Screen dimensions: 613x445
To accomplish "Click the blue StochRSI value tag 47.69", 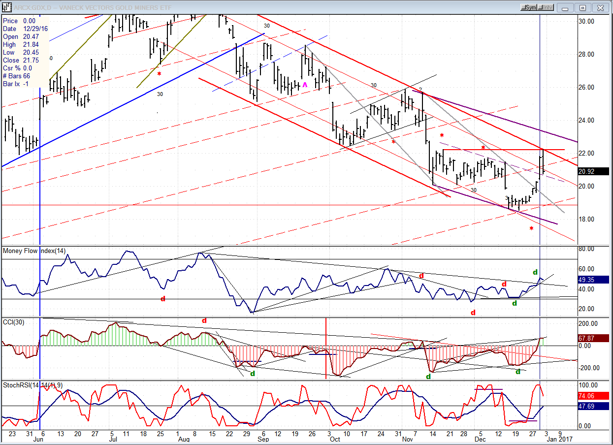I will 593,407.
